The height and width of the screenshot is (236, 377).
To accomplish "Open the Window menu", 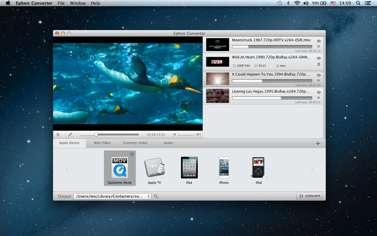I will click(x=78, y=3).
